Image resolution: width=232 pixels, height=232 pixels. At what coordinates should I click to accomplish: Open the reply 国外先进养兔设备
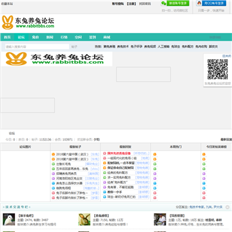[119, 153]
